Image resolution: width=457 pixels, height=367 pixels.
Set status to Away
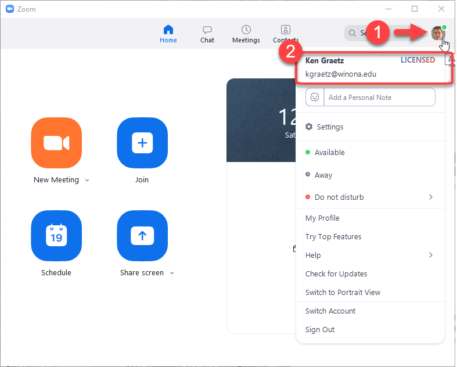[x=323, y=175]
